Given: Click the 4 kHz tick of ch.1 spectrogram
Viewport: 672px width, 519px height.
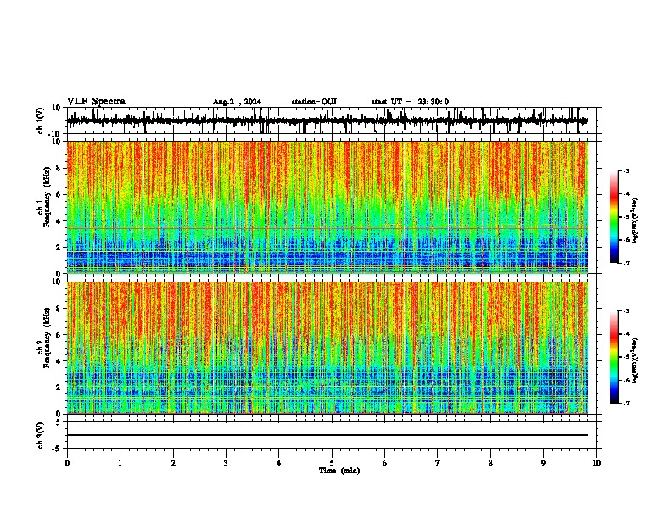Looking at the screenshot, I should point(59,221).
